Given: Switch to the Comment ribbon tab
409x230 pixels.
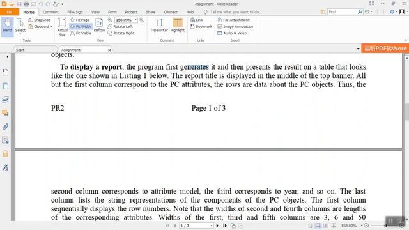Looking at the screenshot, I should point(50,12).
